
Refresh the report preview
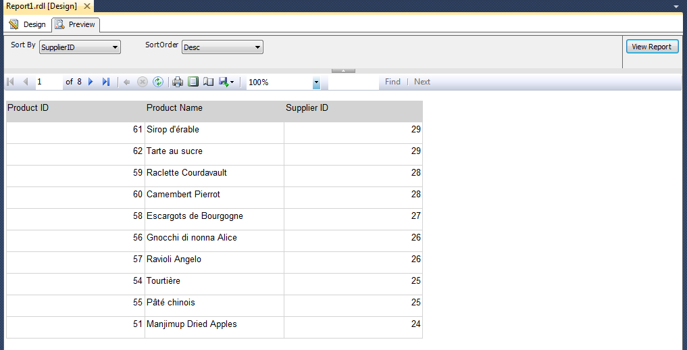[157, 82]
